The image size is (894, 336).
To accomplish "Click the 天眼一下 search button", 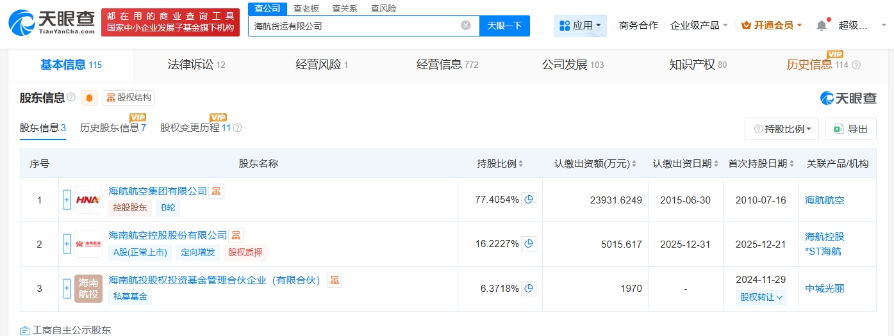I will (504, 26).
